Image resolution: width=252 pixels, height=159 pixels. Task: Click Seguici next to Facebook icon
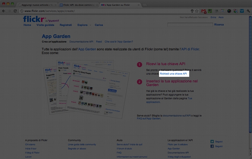(x=219, y=146)
